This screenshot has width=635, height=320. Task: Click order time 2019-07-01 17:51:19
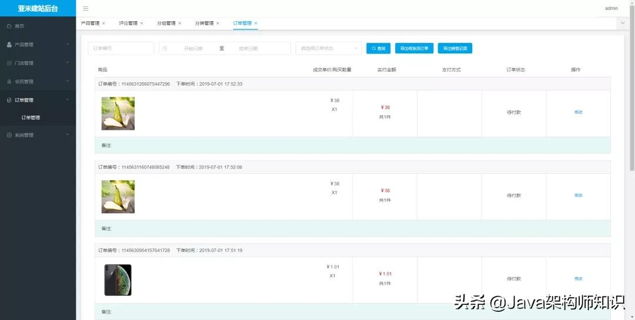point(220,250)
